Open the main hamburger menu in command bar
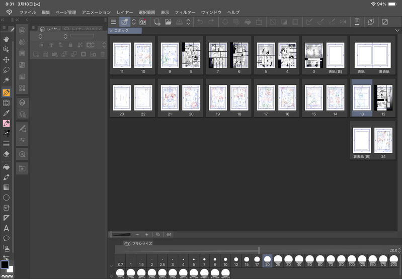 (x=113, y=22)
